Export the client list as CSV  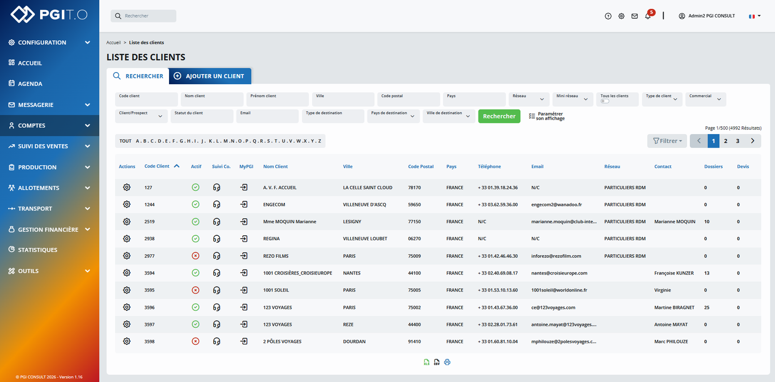click(437, 362)
